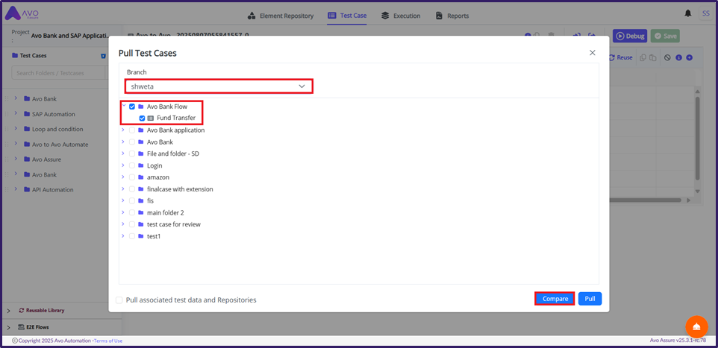Open the SS user profile avatar

(x=706, y=13)
